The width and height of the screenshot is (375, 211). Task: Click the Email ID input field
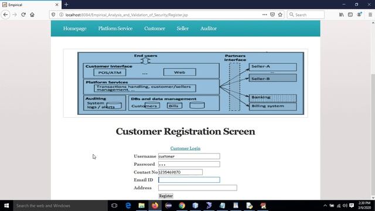click(189, 180)
